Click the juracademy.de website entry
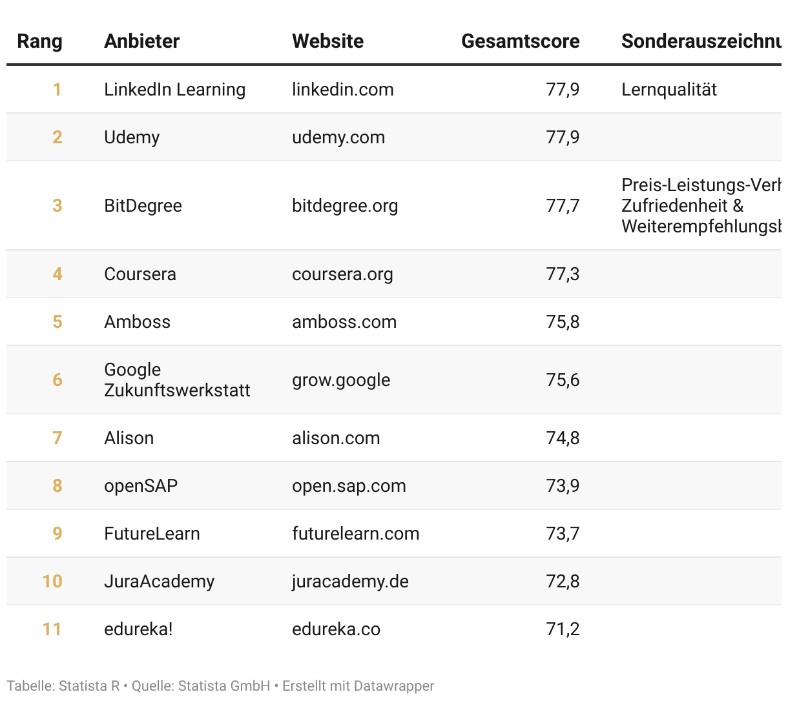Viewport: 788px width, 701px height. point(350,582)
